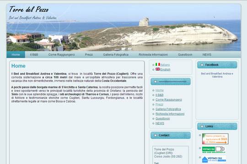Click the Italian flag icon
247x164 pixels.
tap(158, 64)
